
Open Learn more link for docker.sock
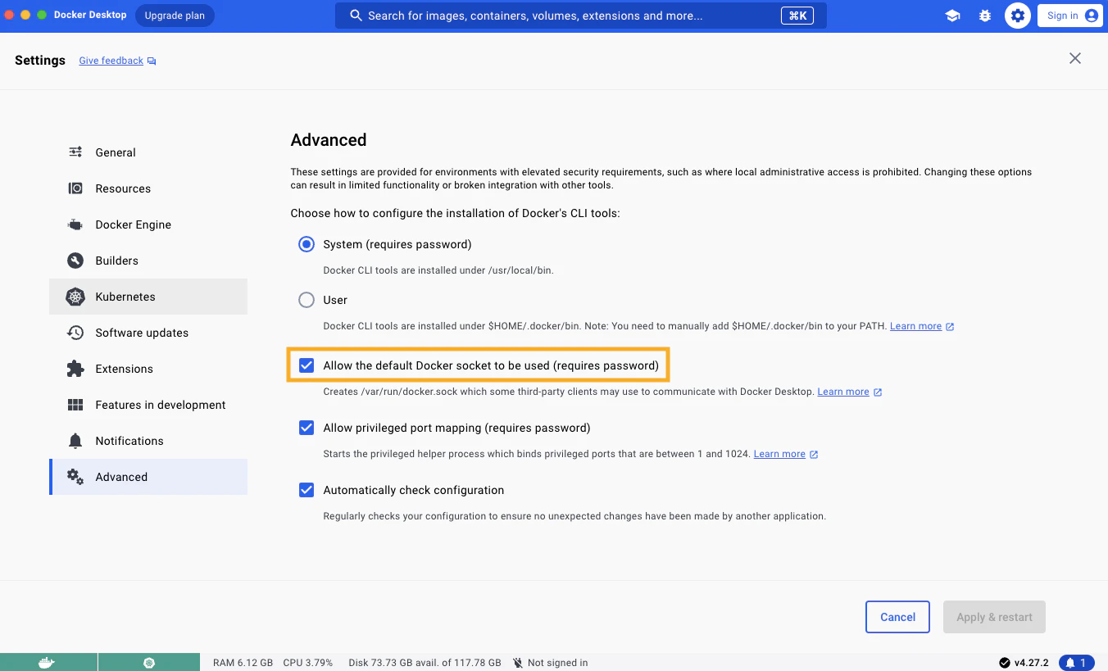point(843,392)
